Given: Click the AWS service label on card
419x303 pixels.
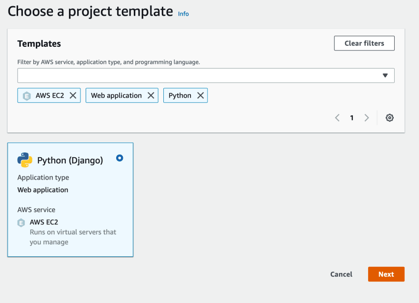Looking at the screenshot, I should tap(36, 210).
